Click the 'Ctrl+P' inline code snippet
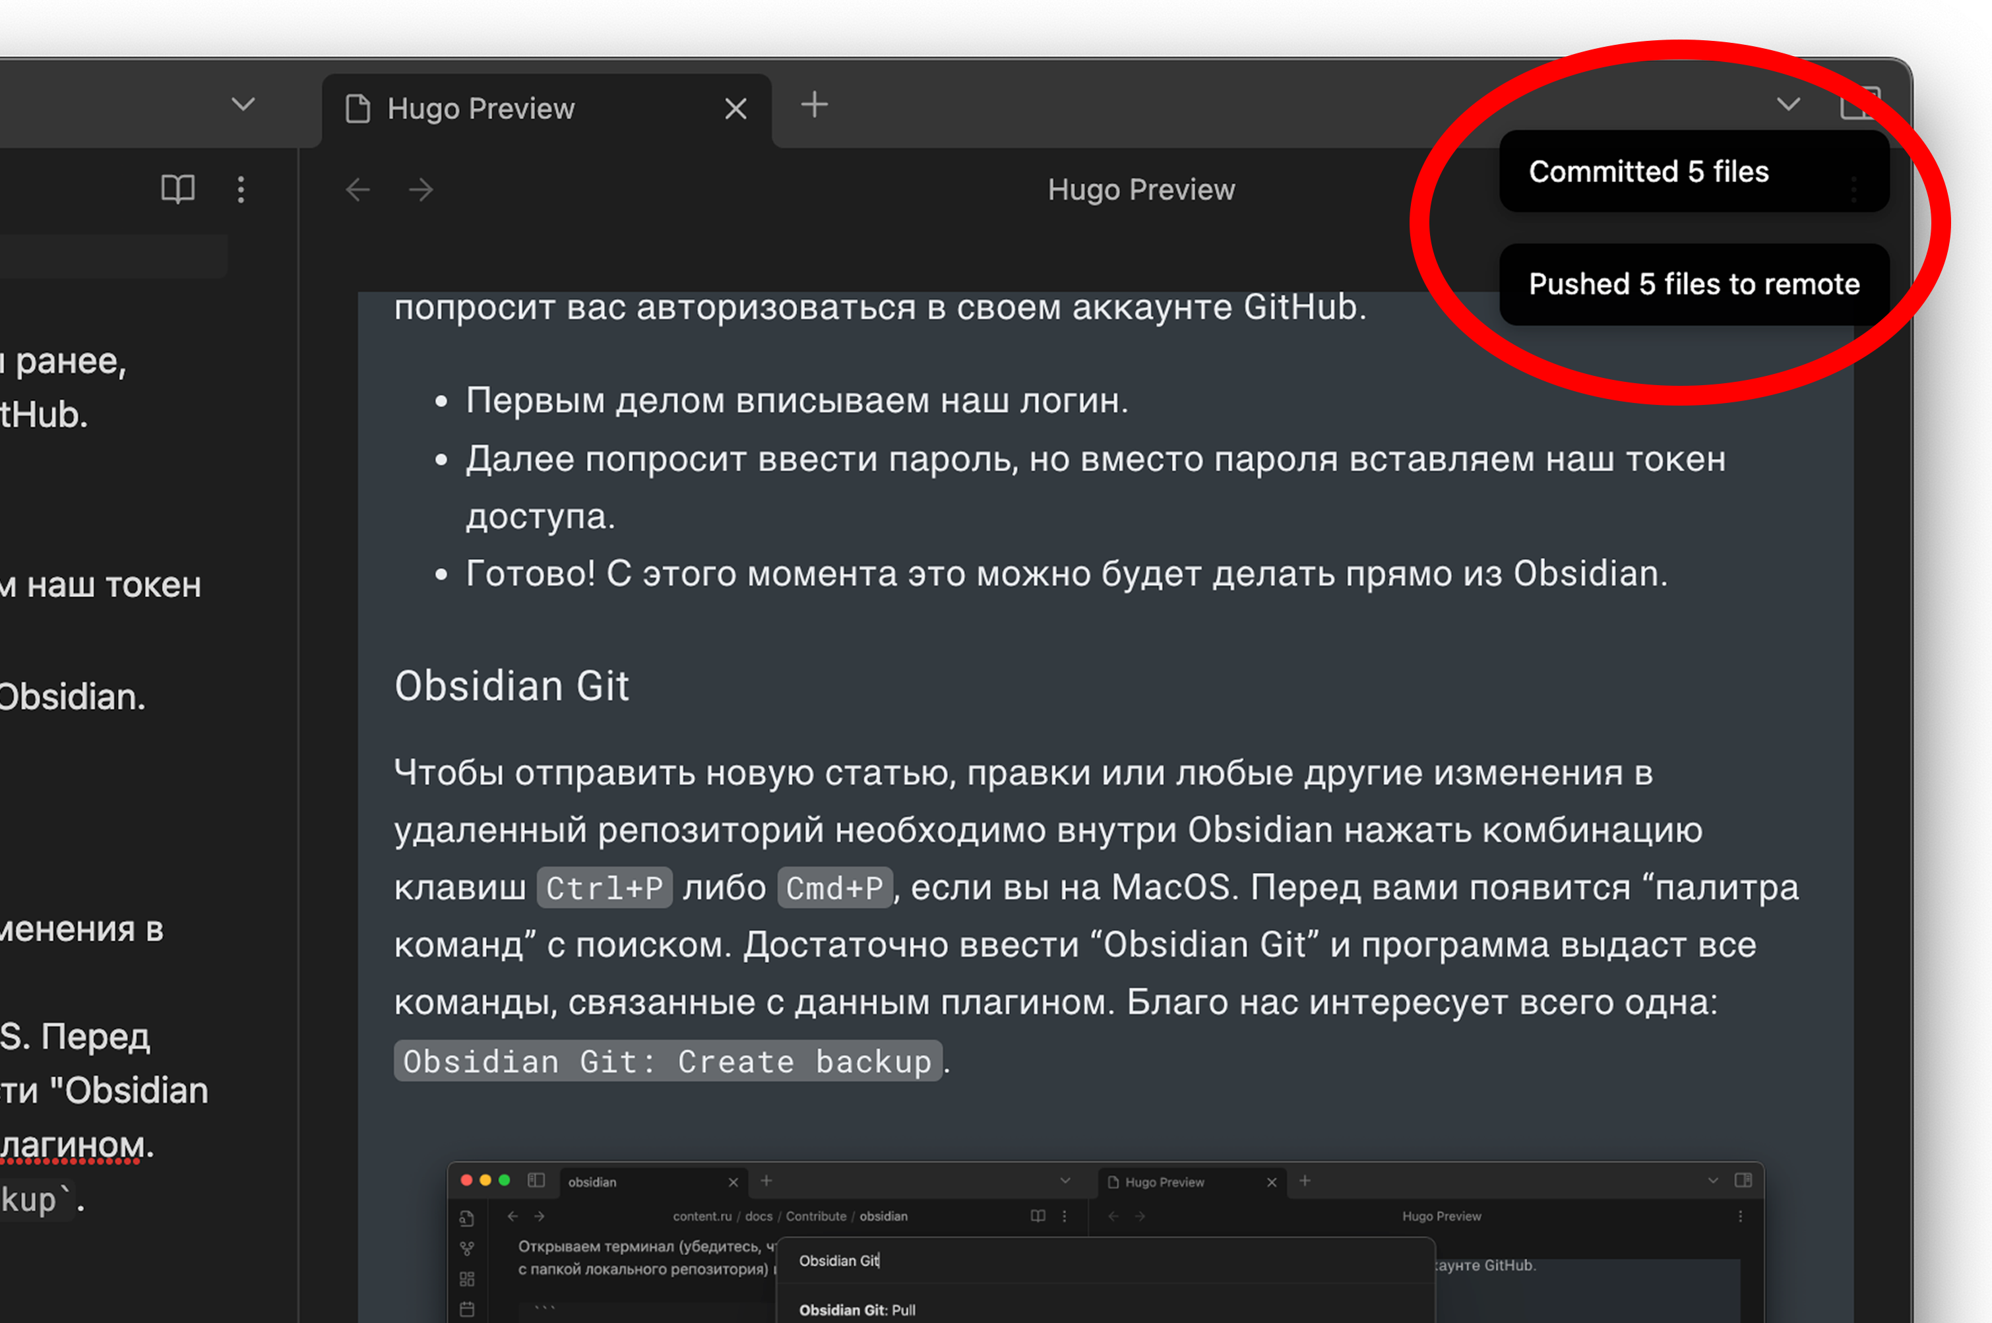Image resolution: width=1992 pixels, height=1323 pixels. coord(604,888)
